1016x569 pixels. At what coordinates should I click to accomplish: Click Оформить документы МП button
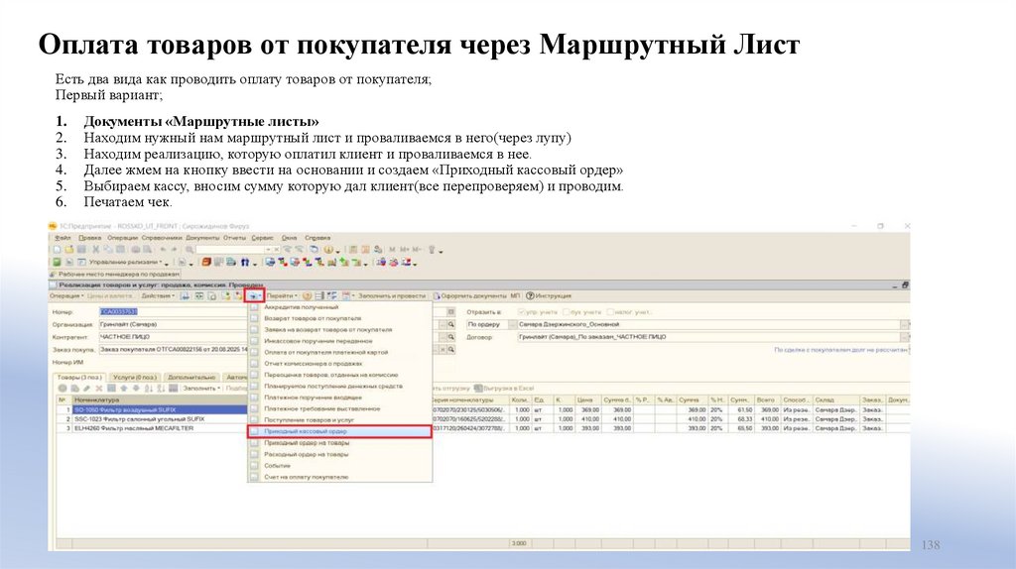tap(477, 295)
